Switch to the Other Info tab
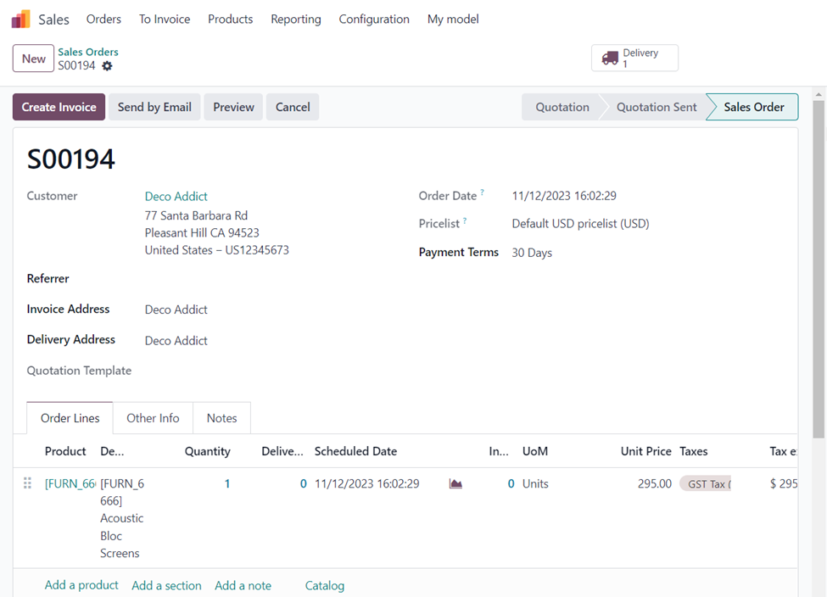 (153, 418)
